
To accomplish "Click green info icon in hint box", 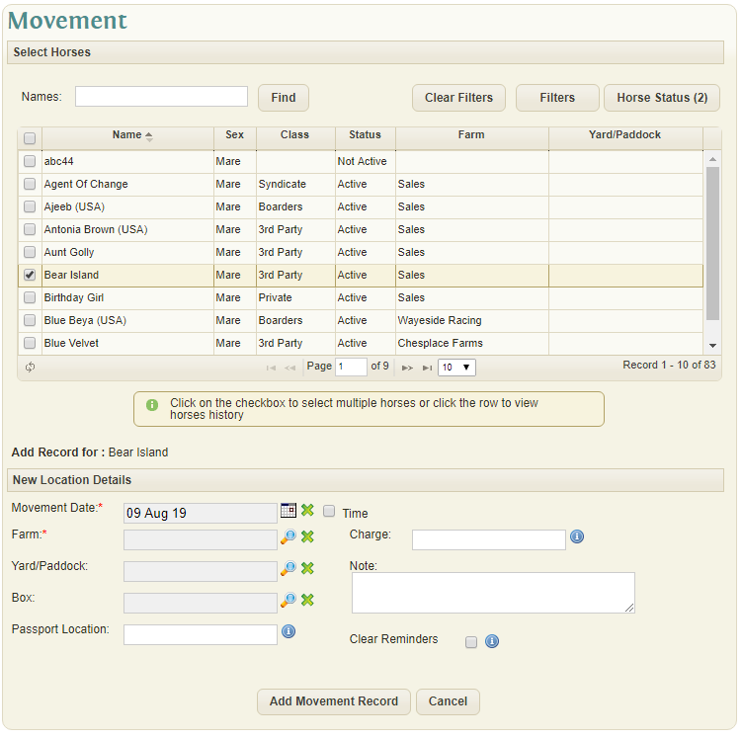I will pyautogui.click(x=152, y=405).
